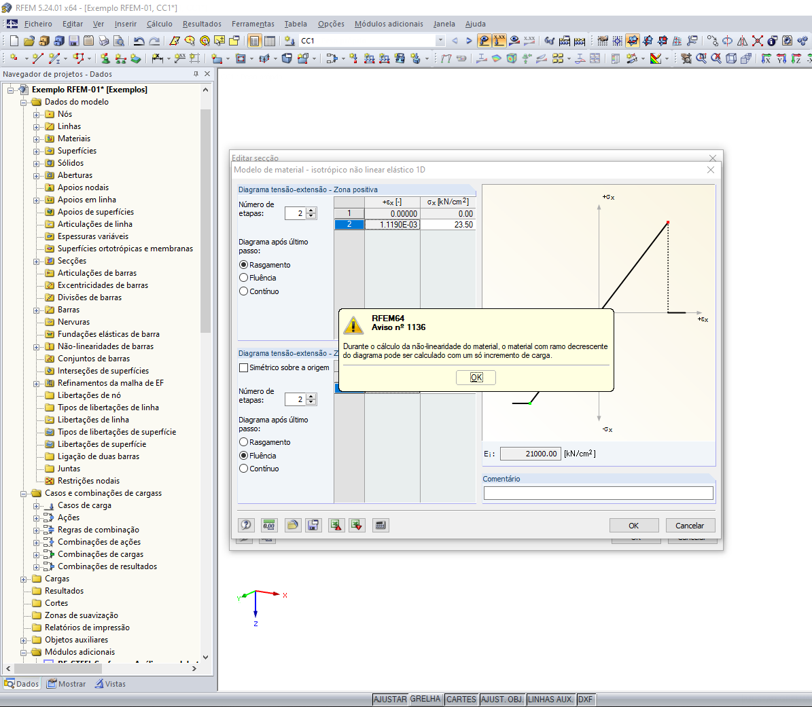This screenshot has width=812, height=707.
Task: Open the Cálculo menu
Action: pyautogui.click(x=160, y=24)
